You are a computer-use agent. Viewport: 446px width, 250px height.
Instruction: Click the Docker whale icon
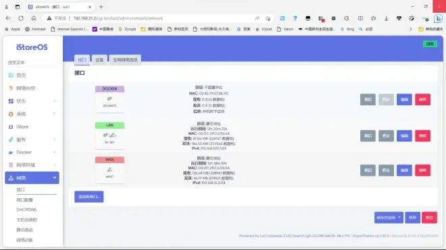[11, 152]
